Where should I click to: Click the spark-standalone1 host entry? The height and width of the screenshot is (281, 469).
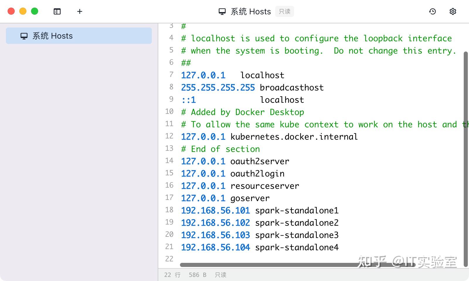click(x=259, y=210)
